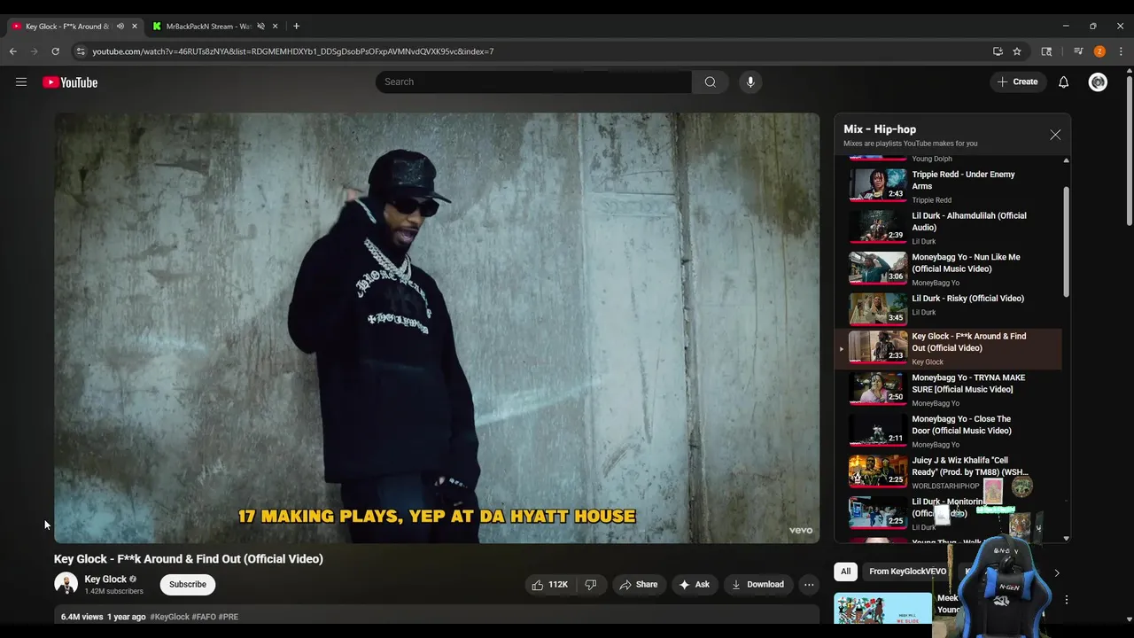Mute the Key Glock tab audio
Image resolution: width=1134 pixels, height=638 pixels.
(120, 26)
